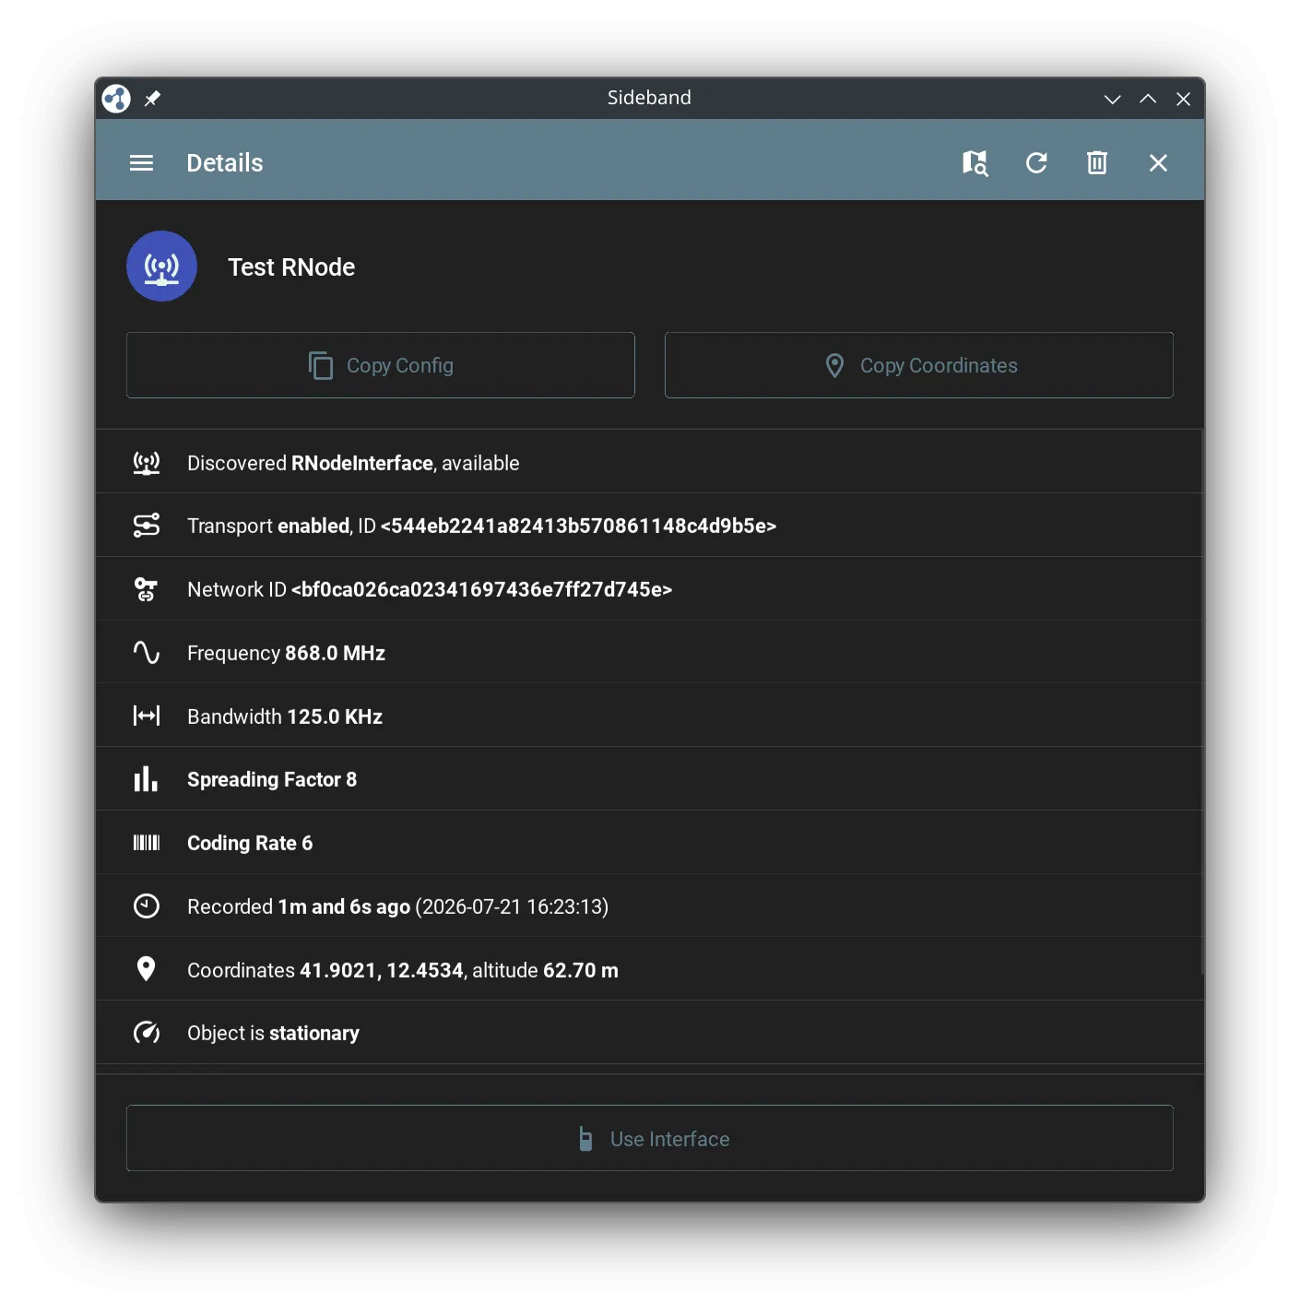1300x1315 pixels.
Task: Click the Sideband app icon in titlebar
Action: pos(116,99)
